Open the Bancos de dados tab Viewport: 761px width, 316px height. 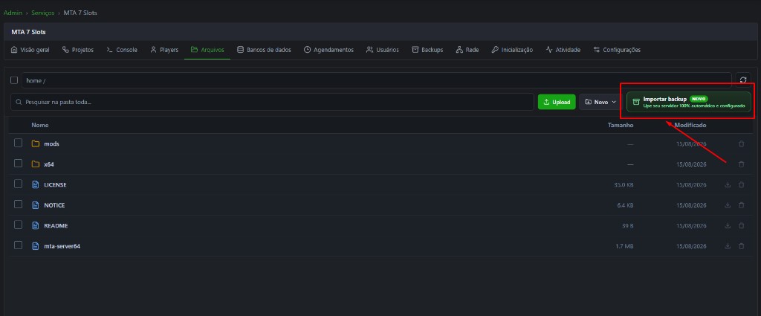(x=264, y=50)
